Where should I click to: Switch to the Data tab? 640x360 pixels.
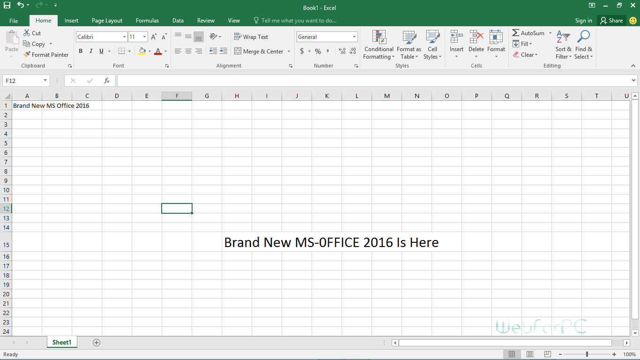pos(178,21)
